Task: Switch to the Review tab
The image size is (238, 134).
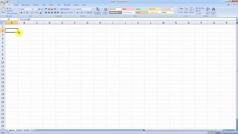Action: point(51,5)
